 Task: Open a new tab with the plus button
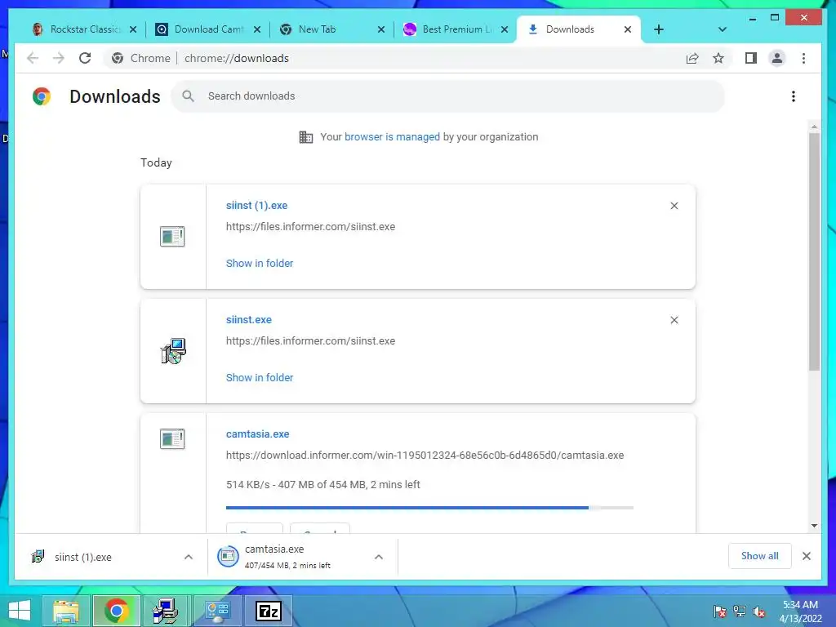659,29
